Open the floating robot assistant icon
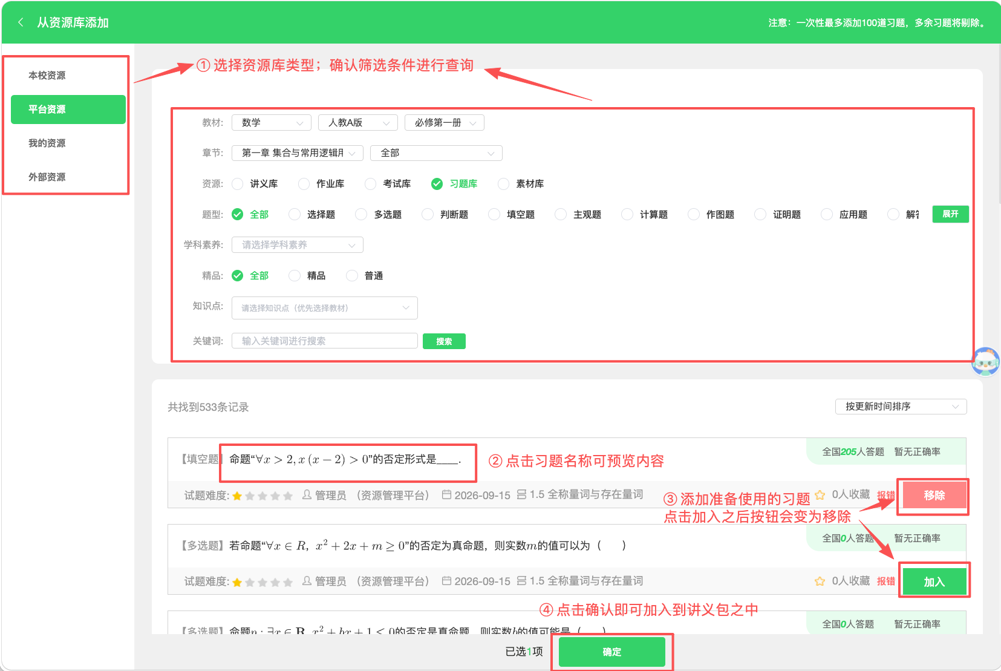 pyautogui.click(x=986, y=361)
